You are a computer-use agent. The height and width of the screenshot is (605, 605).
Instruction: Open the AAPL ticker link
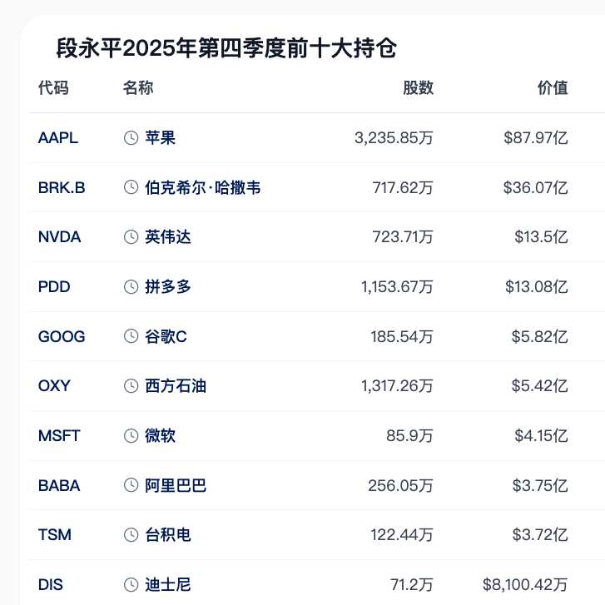58,138
